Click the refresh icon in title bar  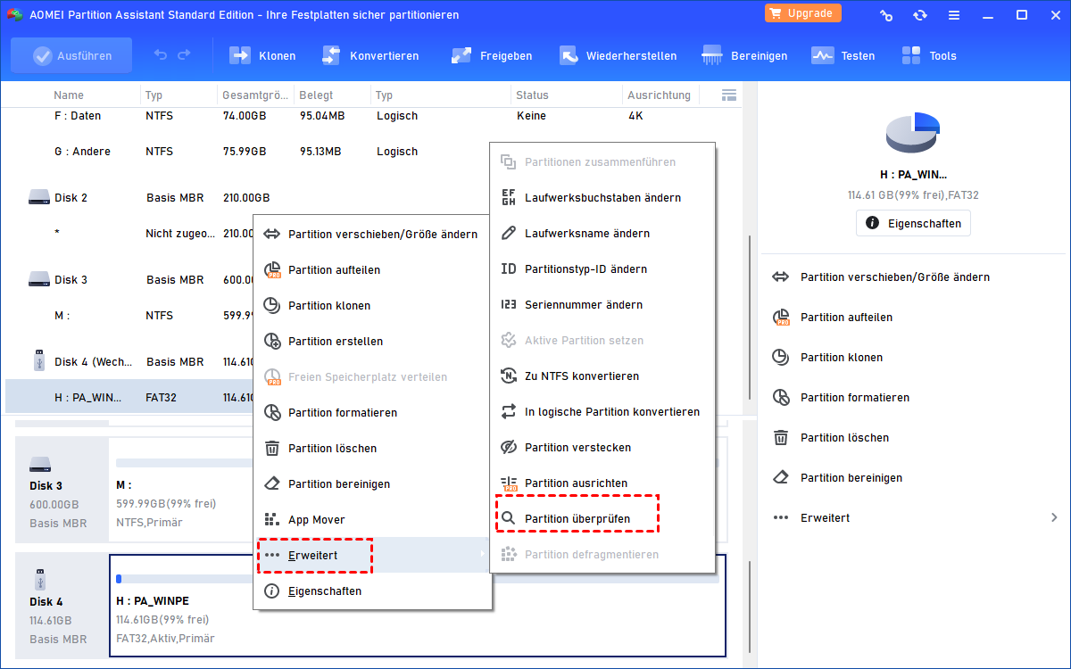[x=920, y=15]
